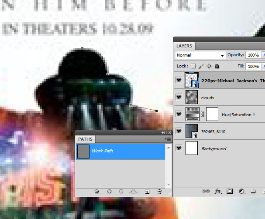Create new fill or adjustment layer icon
Viewport: 265px width, 219px height.
[242, 191]
